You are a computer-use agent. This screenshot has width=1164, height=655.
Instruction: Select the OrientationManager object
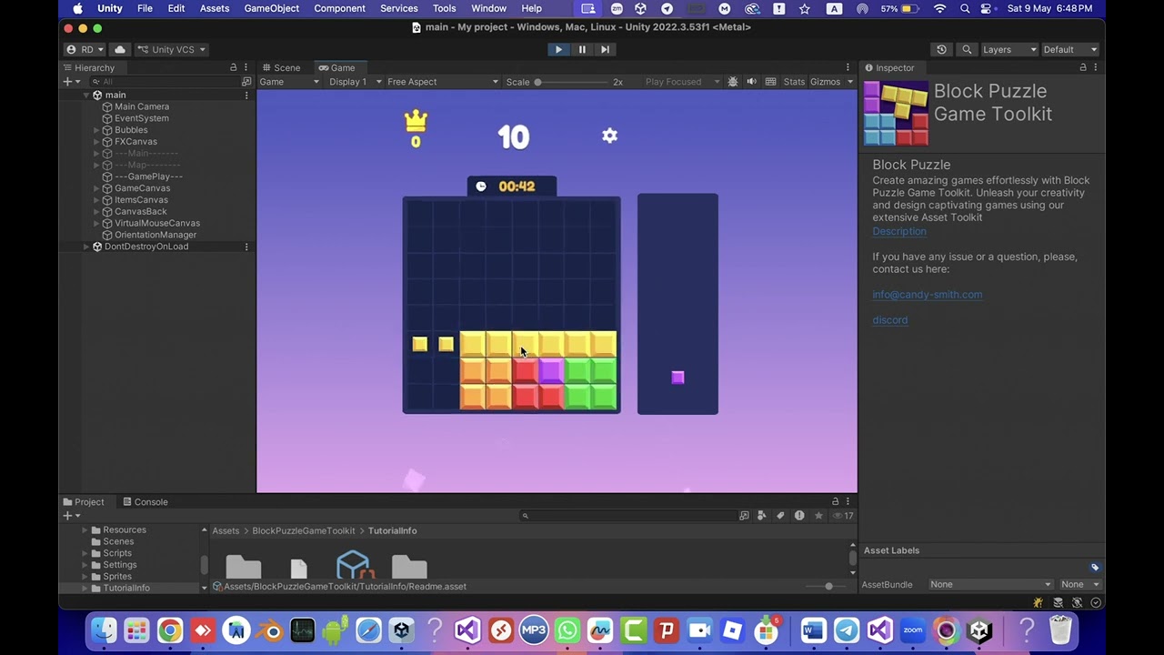tap(155, 235)
